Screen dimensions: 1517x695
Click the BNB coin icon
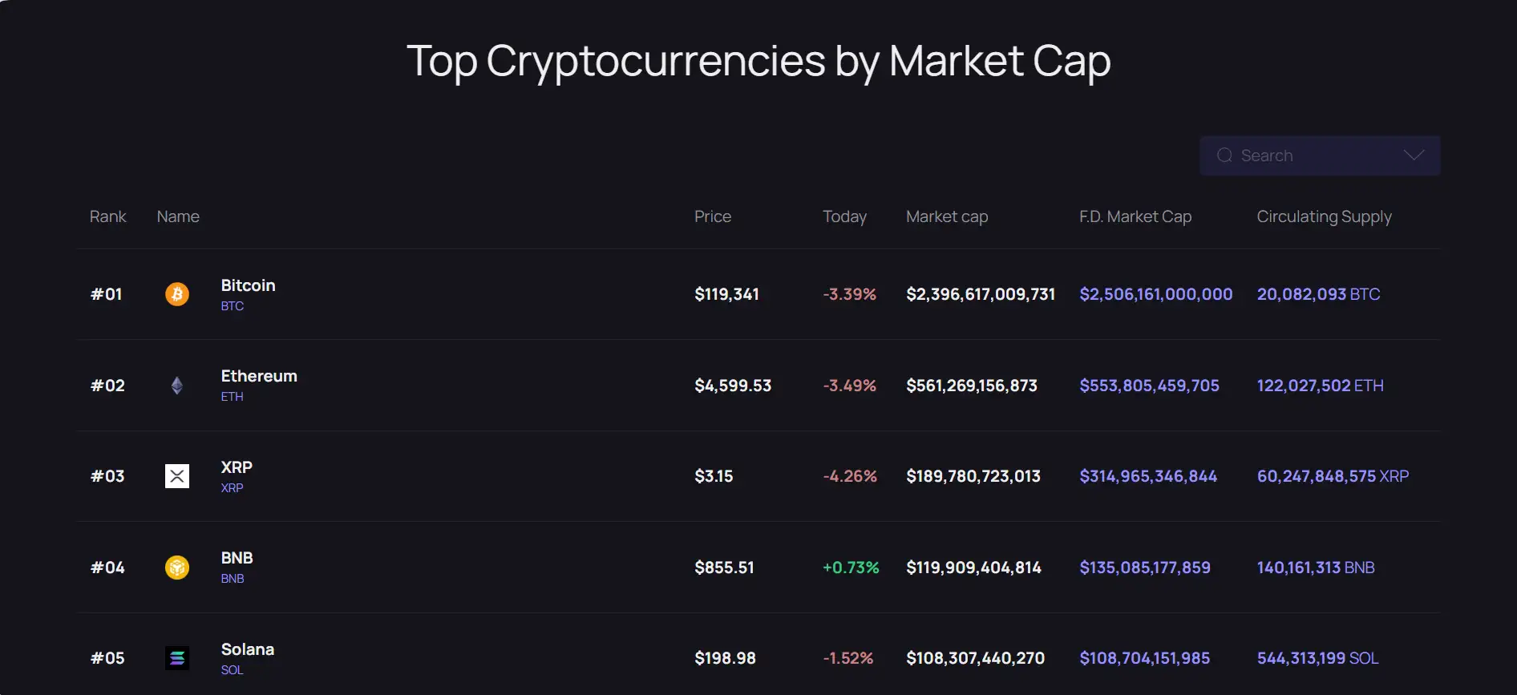coord(177,568)
